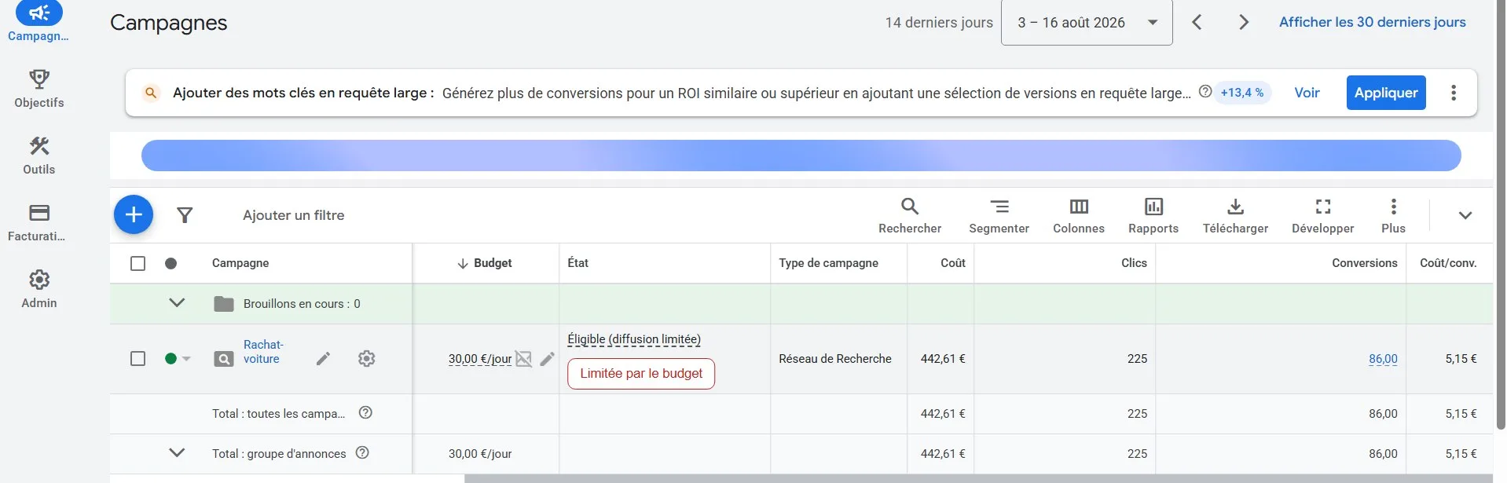Click the Voir recommendation link
1507x483 pixels.
[1307, 93]
